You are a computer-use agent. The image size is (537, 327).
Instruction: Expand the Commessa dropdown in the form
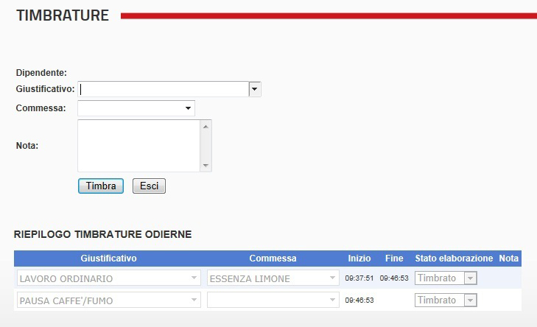(188, 109)
